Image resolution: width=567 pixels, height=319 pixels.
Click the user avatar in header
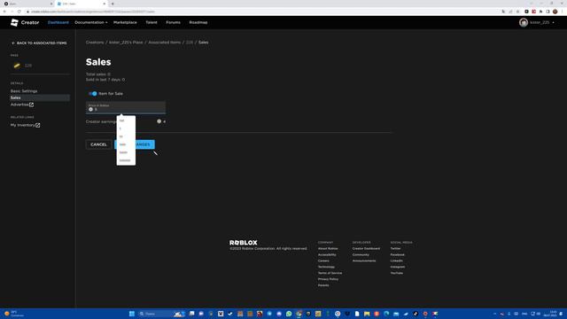click(524, 22)
